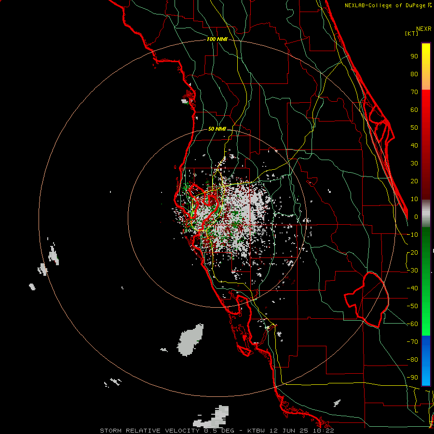Click the -20 value on the velocity scale
434x434 pixels.
coord(412,253)
